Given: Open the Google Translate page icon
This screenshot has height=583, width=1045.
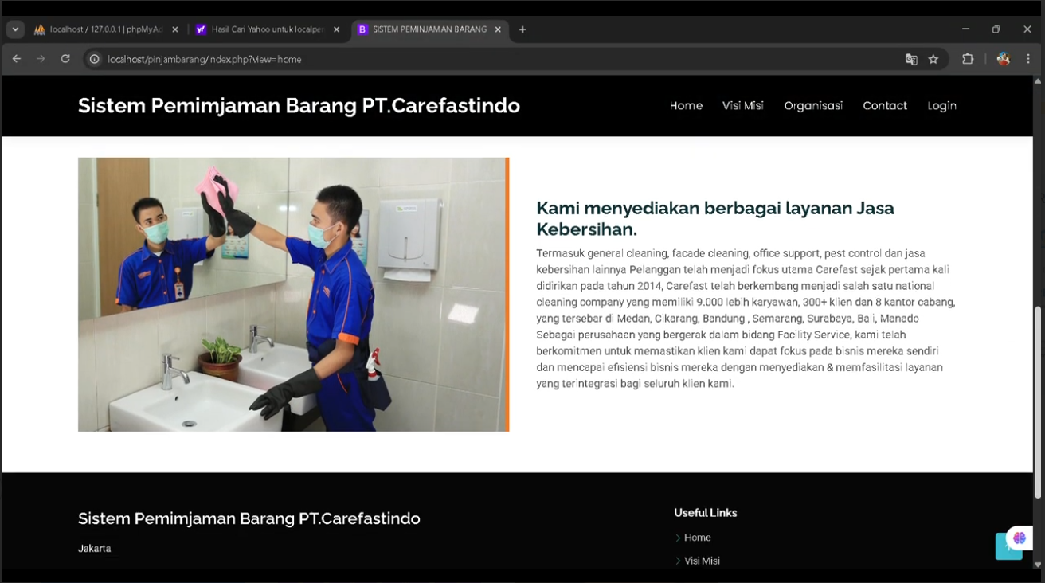Looking at the screenshot, I should [x=911, y=59].
